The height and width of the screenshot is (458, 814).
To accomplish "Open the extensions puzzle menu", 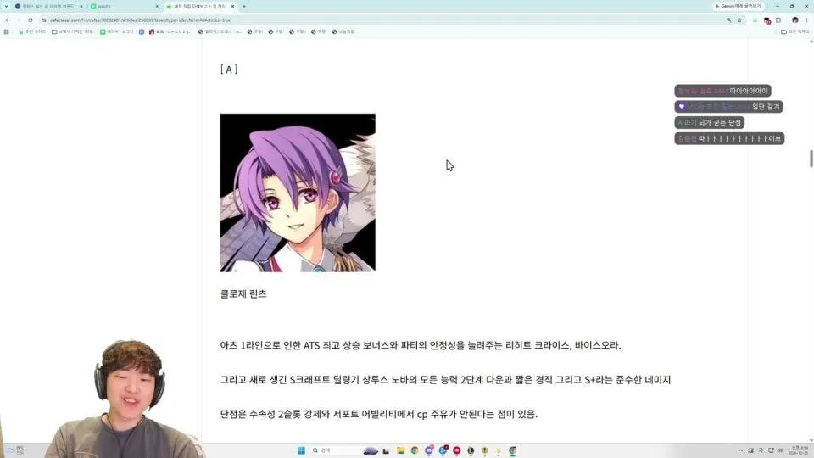I will click(x=778, y=20).
